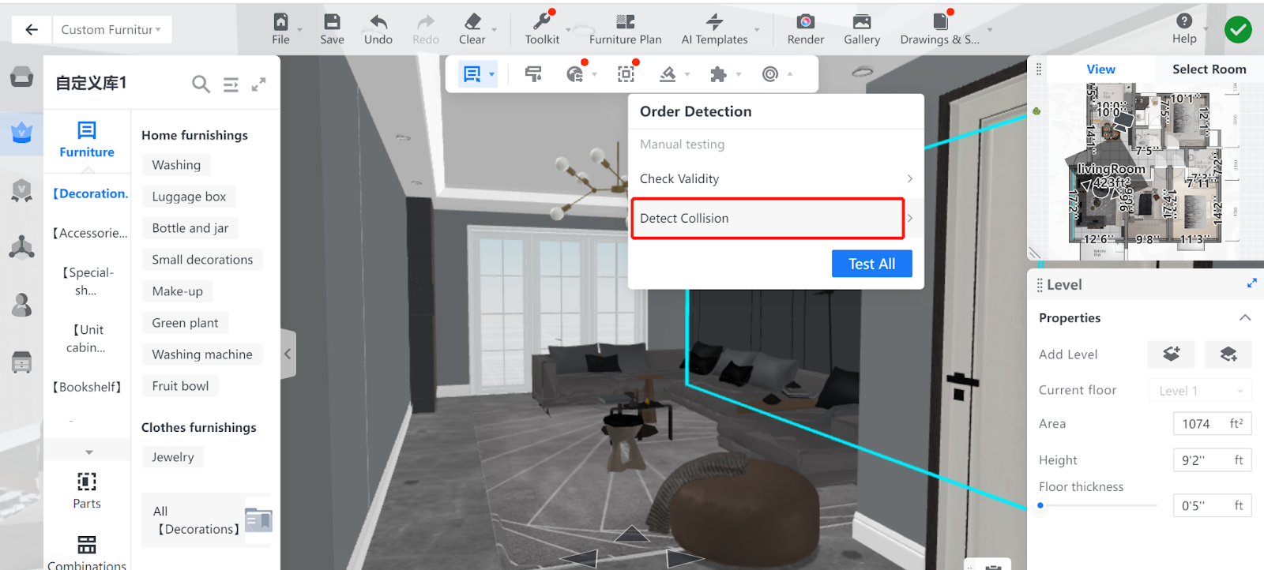The height and width of the screenshot is (570, 1264).
Task: Click the floor plan minimap
Action: [1147, 171]
